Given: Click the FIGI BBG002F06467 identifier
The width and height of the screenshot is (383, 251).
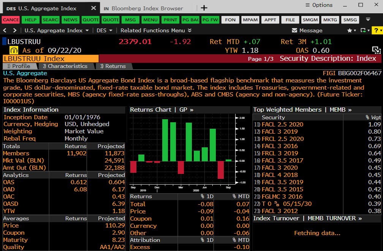Looking at the screenshot, I should click(352, 73).
